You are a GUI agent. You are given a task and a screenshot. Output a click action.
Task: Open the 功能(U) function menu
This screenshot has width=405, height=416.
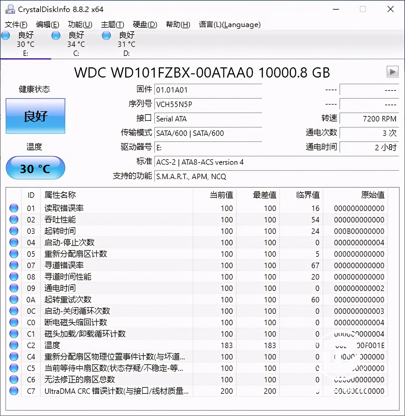pos(80,25)
